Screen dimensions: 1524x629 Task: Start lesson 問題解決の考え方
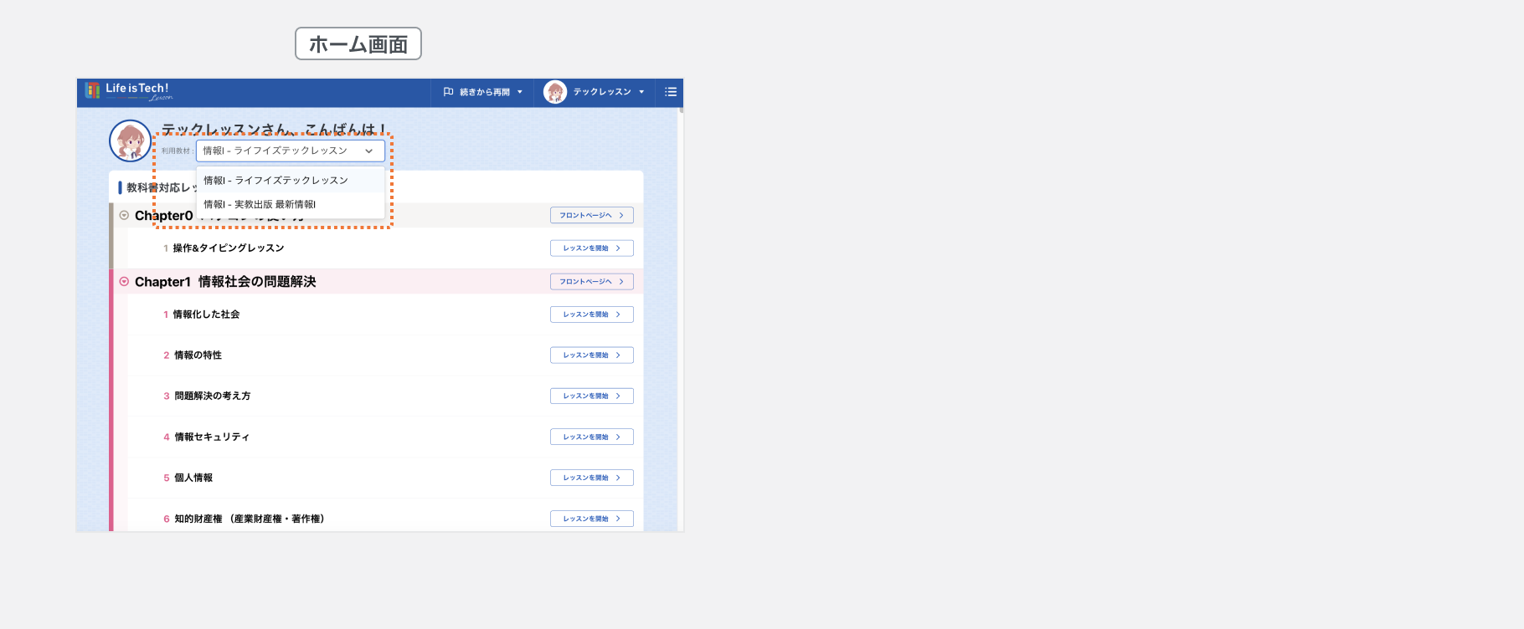coord(592,396)
